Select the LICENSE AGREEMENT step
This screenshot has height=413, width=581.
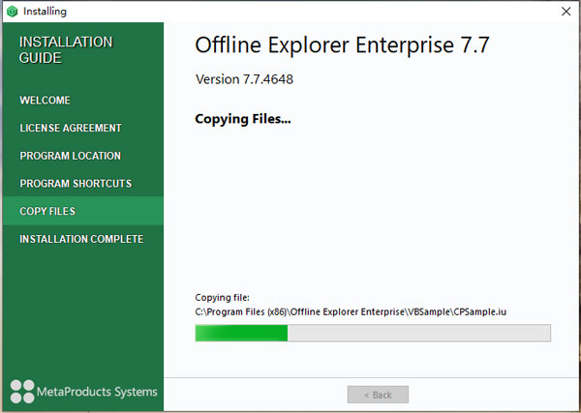pos(71,128)
